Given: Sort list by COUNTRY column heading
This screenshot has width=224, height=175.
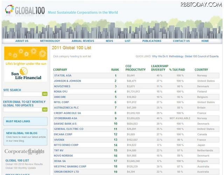Looking at the screenshot, I should pyautogui.click(x=201, y=70).
